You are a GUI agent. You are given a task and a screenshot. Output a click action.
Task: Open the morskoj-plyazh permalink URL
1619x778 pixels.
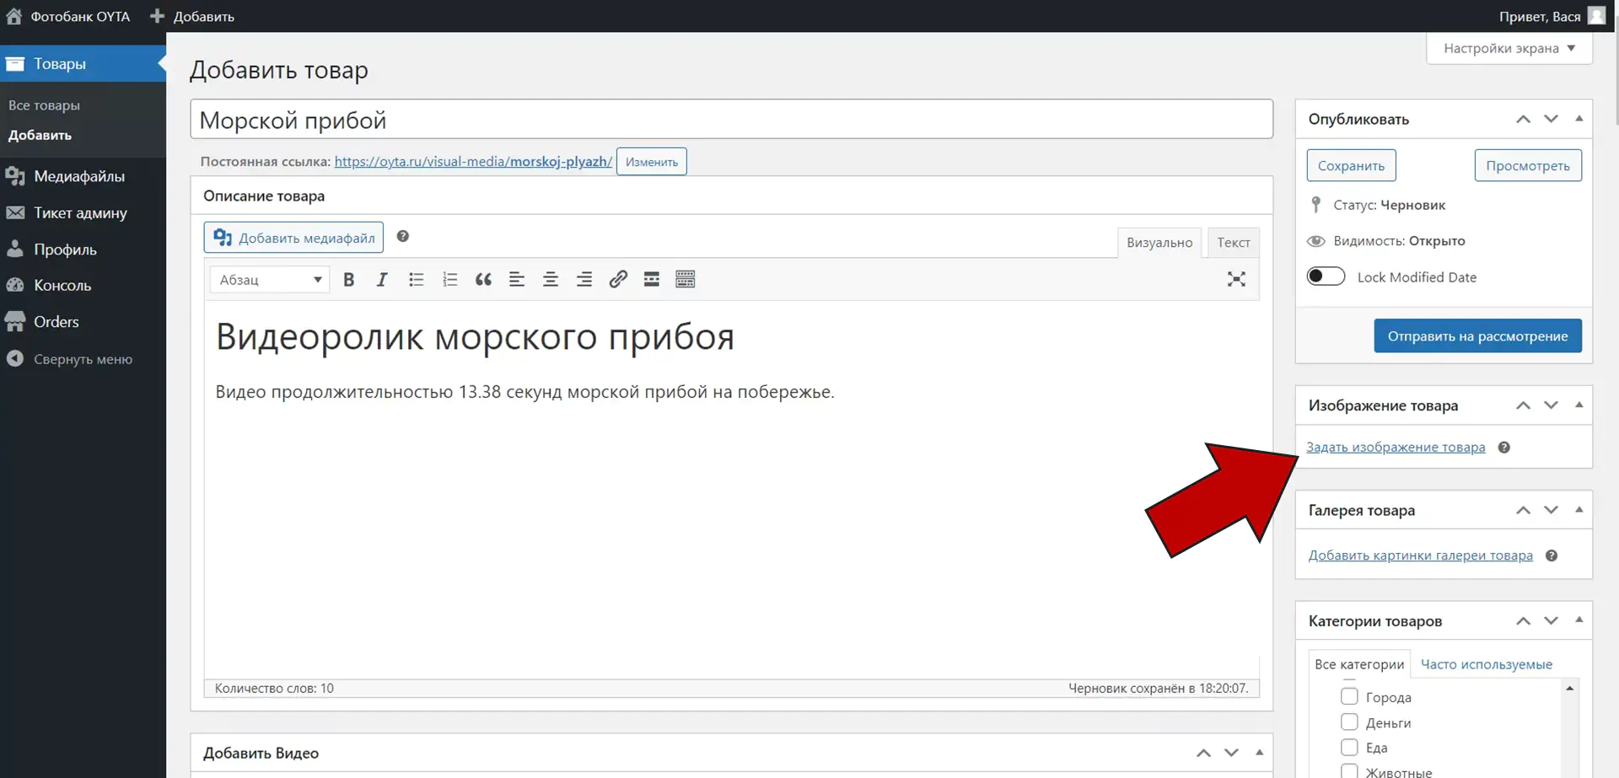tap(473, 162)
